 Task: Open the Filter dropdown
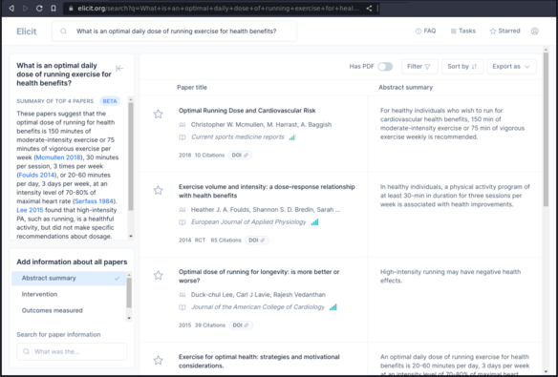419,67
